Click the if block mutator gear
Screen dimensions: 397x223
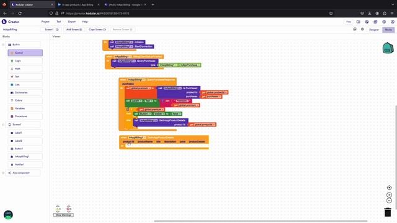tap(128, 110)
